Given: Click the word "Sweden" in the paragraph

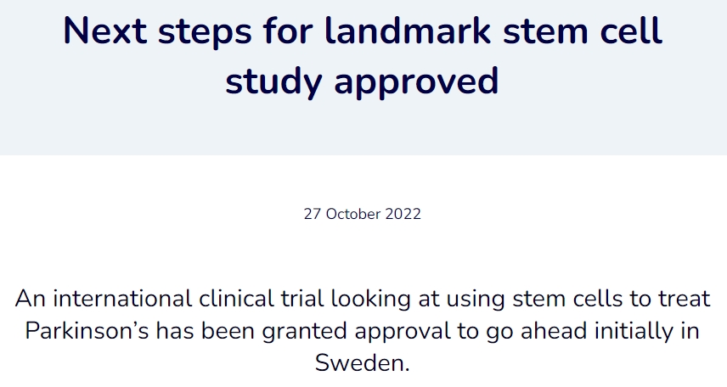Looking at the screenshot, I should click(x=363, y=362).
